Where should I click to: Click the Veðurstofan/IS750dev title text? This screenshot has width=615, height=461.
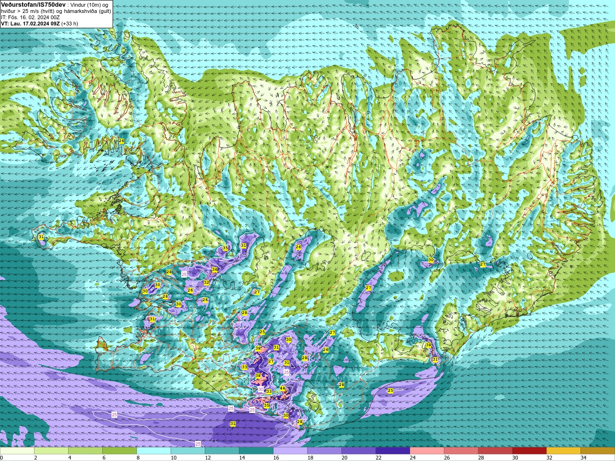coord(33,4)
